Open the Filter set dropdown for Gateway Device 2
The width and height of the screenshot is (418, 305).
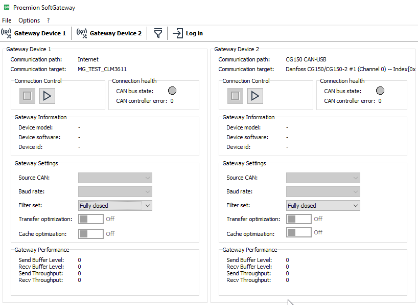323,205
